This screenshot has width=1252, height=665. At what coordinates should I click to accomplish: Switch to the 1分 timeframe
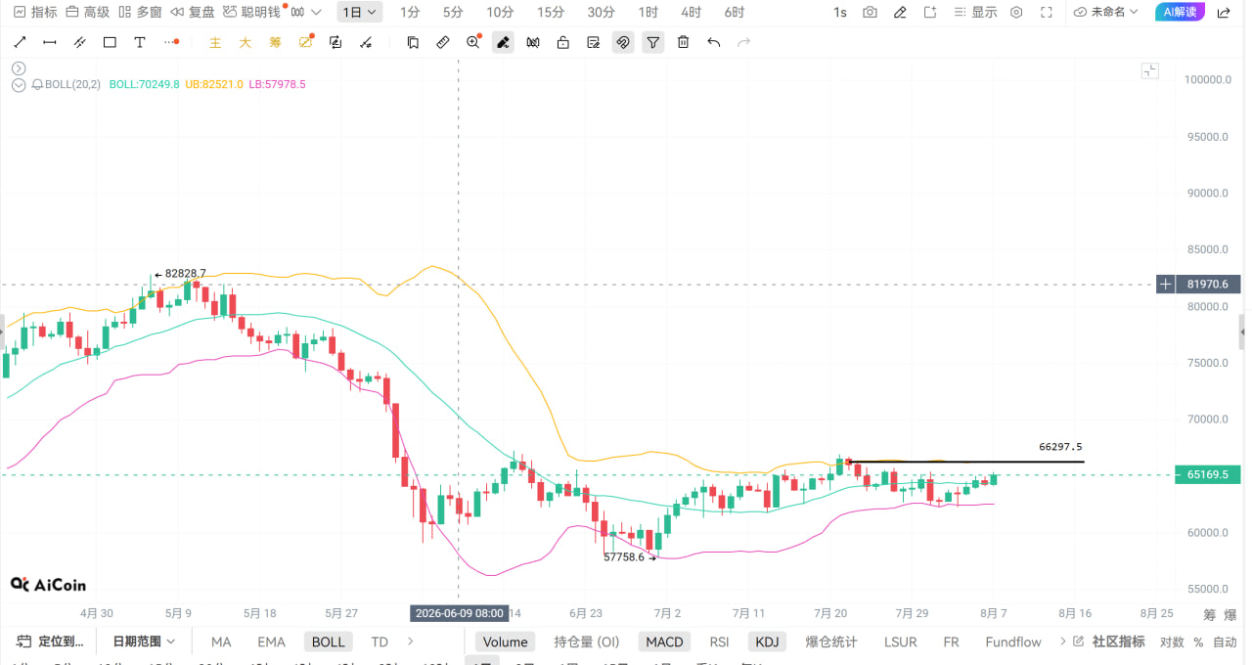(x=410, y=12)
